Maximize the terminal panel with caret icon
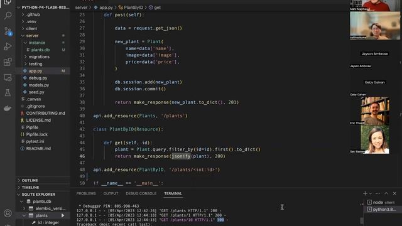 click(x=386, y=193)
